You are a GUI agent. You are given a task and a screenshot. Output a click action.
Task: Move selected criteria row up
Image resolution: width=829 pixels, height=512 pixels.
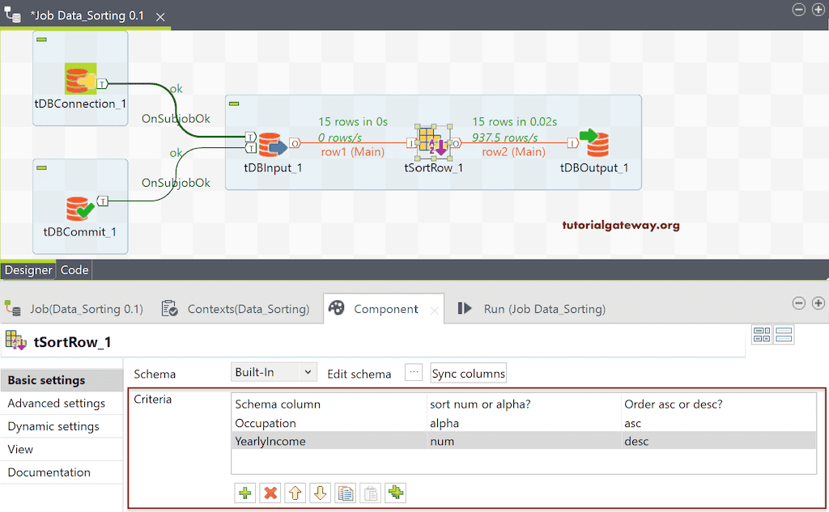295,493
